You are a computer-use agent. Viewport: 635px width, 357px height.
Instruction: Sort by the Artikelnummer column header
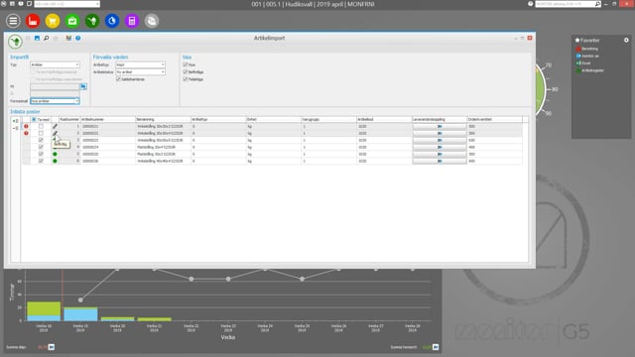click(x=108, y=119)
